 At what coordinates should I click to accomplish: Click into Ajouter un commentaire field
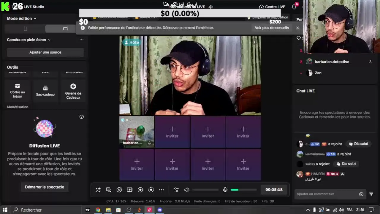327,194
